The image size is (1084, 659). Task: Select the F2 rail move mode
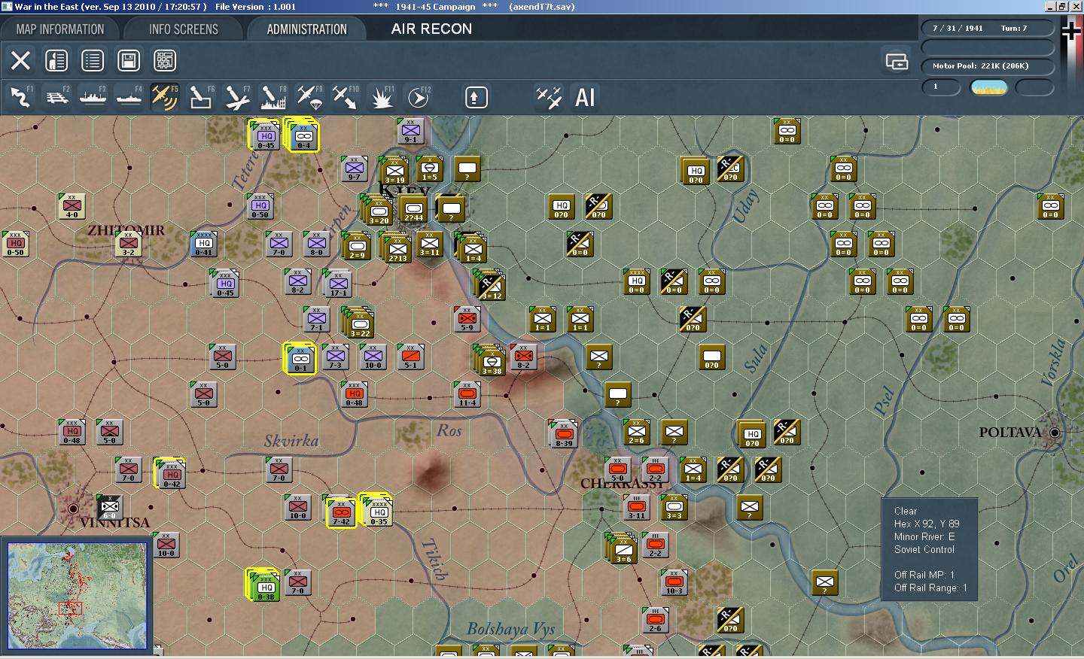click(x=56, y=97)
